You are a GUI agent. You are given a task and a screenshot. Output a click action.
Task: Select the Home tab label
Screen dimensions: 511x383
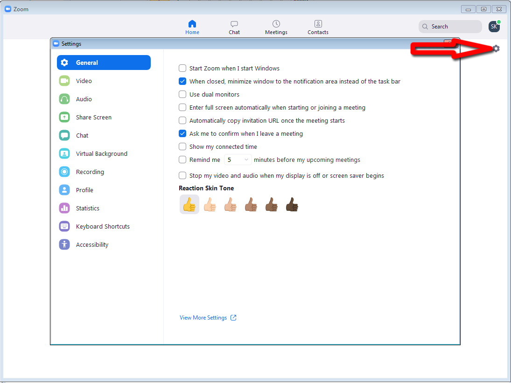coord(192,32)
